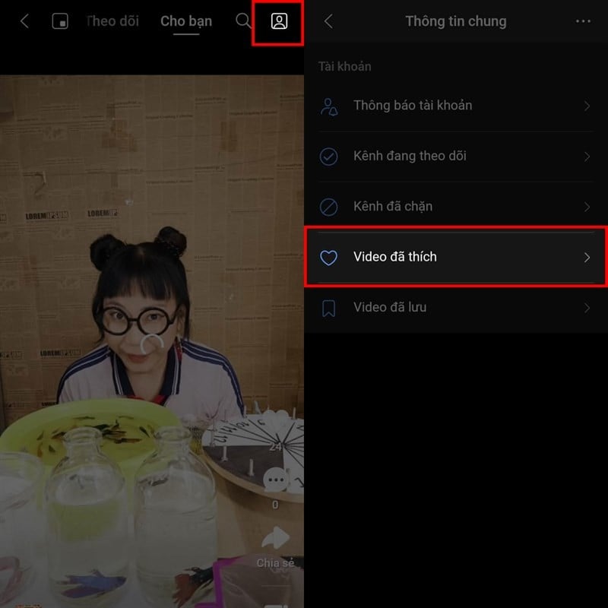Open the profile icon in top bar
Viewport: 608px width, 608px height.
[x=279, y=21]
